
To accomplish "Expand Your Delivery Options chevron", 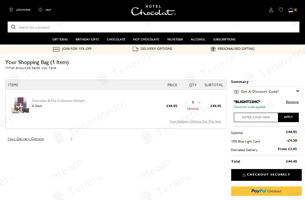I will point(71,139).
